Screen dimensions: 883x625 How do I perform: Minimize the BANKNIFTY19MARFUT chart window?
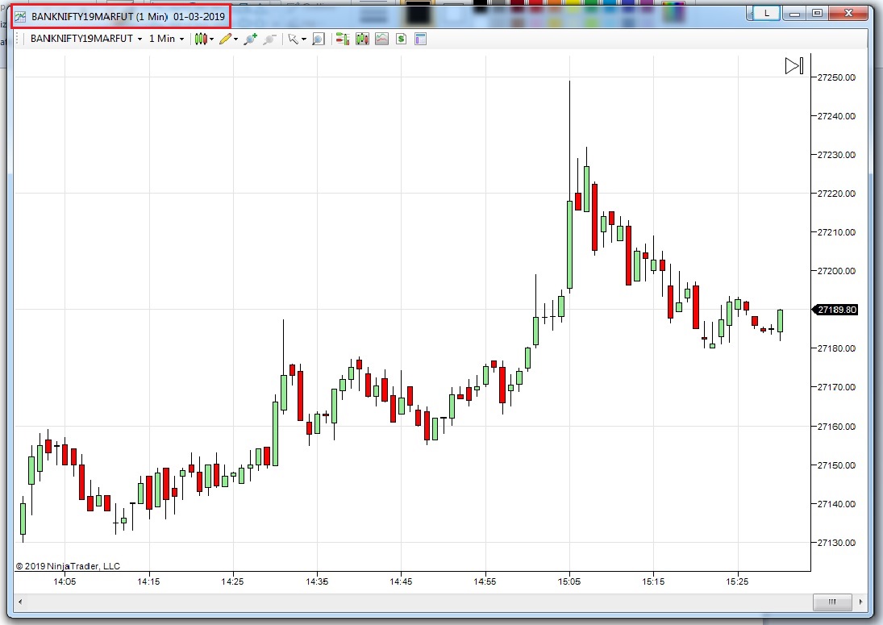tap(794, 14)
